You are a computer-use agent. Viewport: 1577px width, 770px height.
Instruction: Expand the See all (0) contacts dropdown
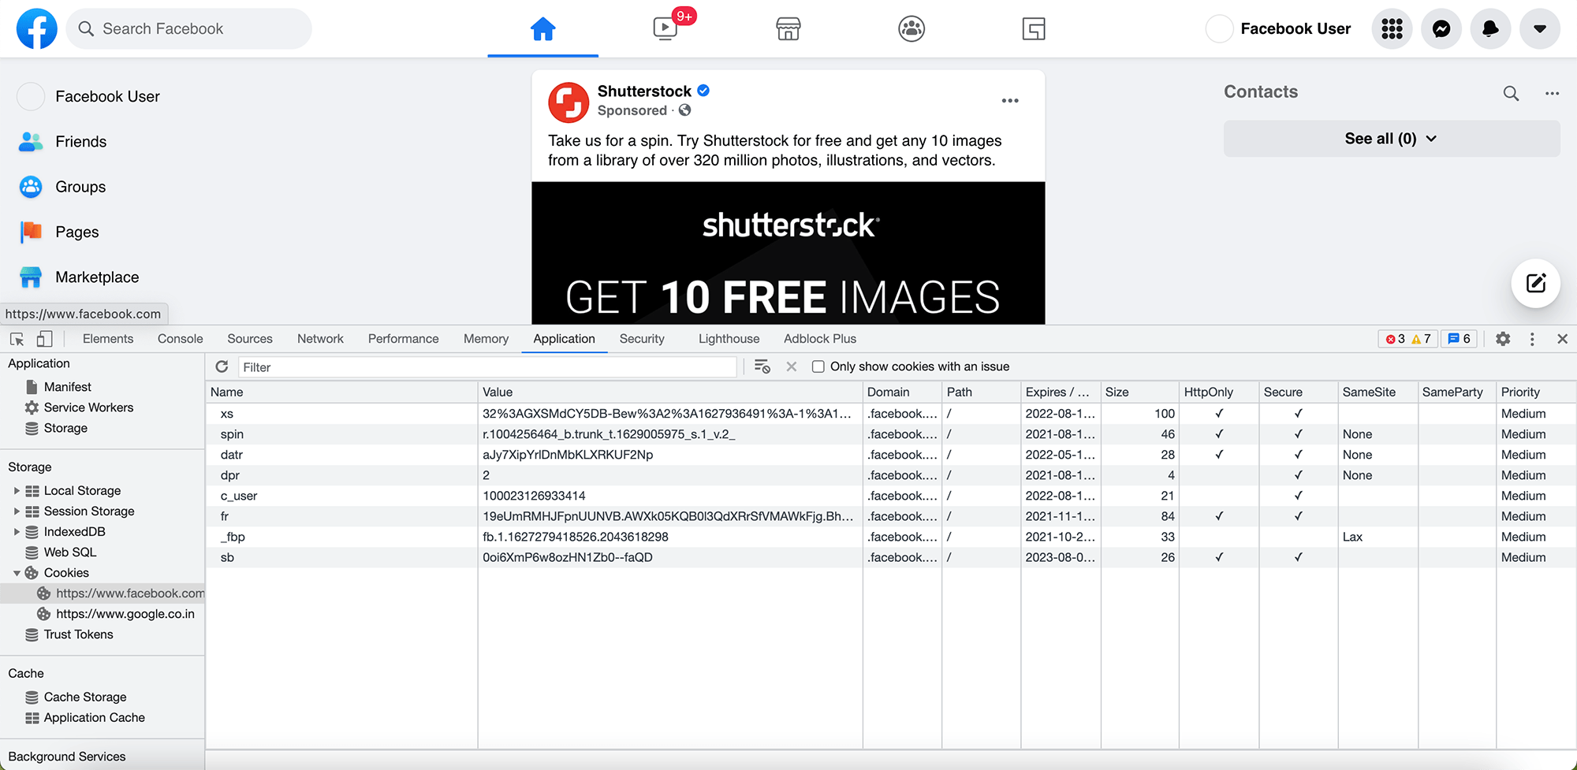click(1392, 139)
